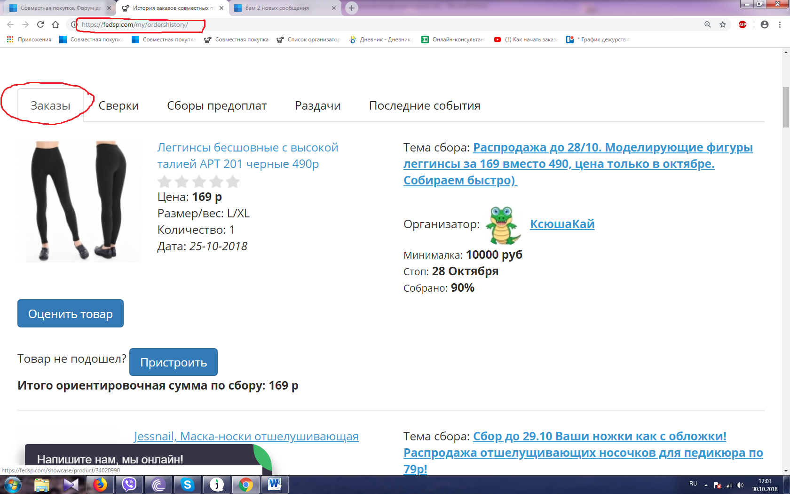Open Viber from the taskbar
Image resolution: width=790 pixels, height=494 pixels.
pyautogui.click(x=129, y=485)
